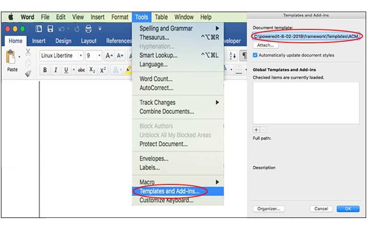Image resolution: width=367 pixels, height=229 pixels.
Task: Select Format Painter brush icon
Action: (x=28, y=74)
